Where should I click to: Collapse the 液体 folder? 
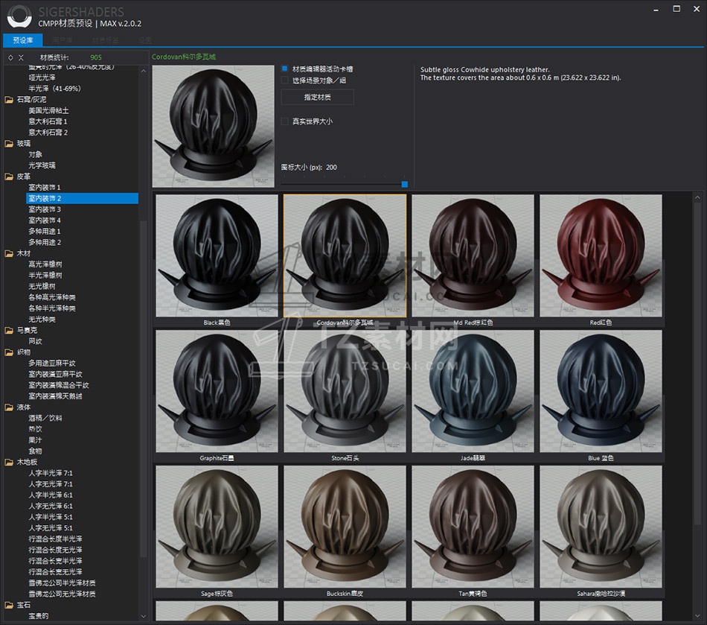[x=9, y=407]
